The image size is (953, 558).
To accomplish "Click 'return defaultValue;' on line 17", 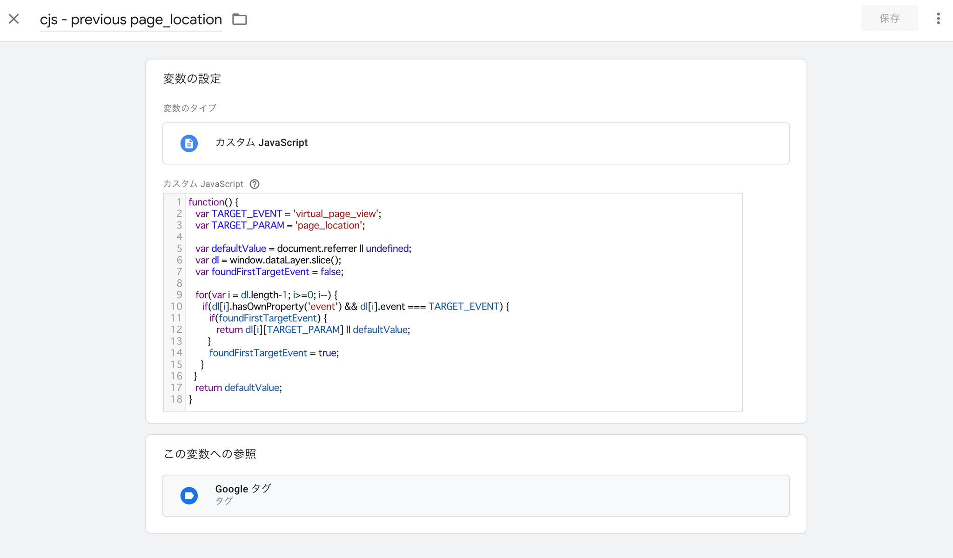I will [239, 388].
